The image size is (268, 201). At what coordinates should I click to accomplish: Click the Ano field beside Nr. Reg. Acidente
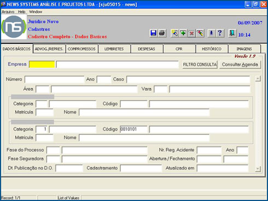coord(242,150)
